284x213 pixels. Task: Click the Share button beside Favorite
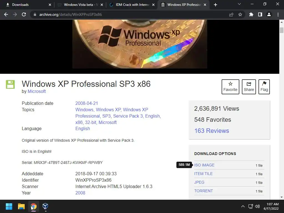(x=249, y=87)
